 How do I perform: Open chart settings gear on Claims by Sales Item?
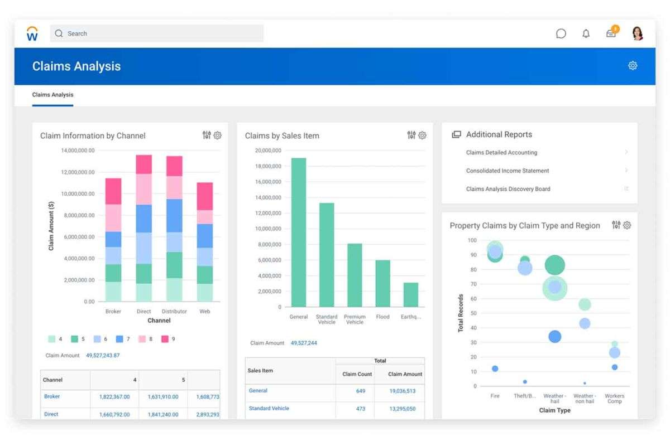(422, 135)
